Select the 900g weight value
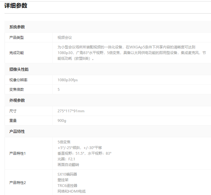The width and height of the screenshot is (211, 195). click(62, 121)
